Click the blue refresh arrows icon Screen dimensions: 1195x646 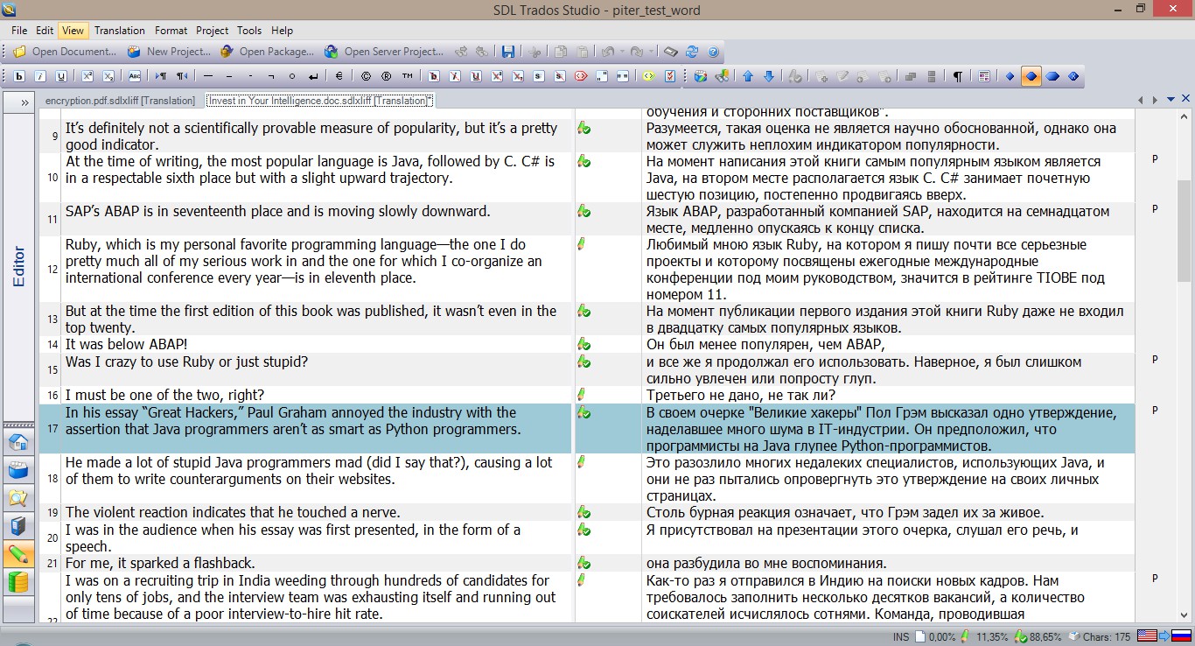692,52
